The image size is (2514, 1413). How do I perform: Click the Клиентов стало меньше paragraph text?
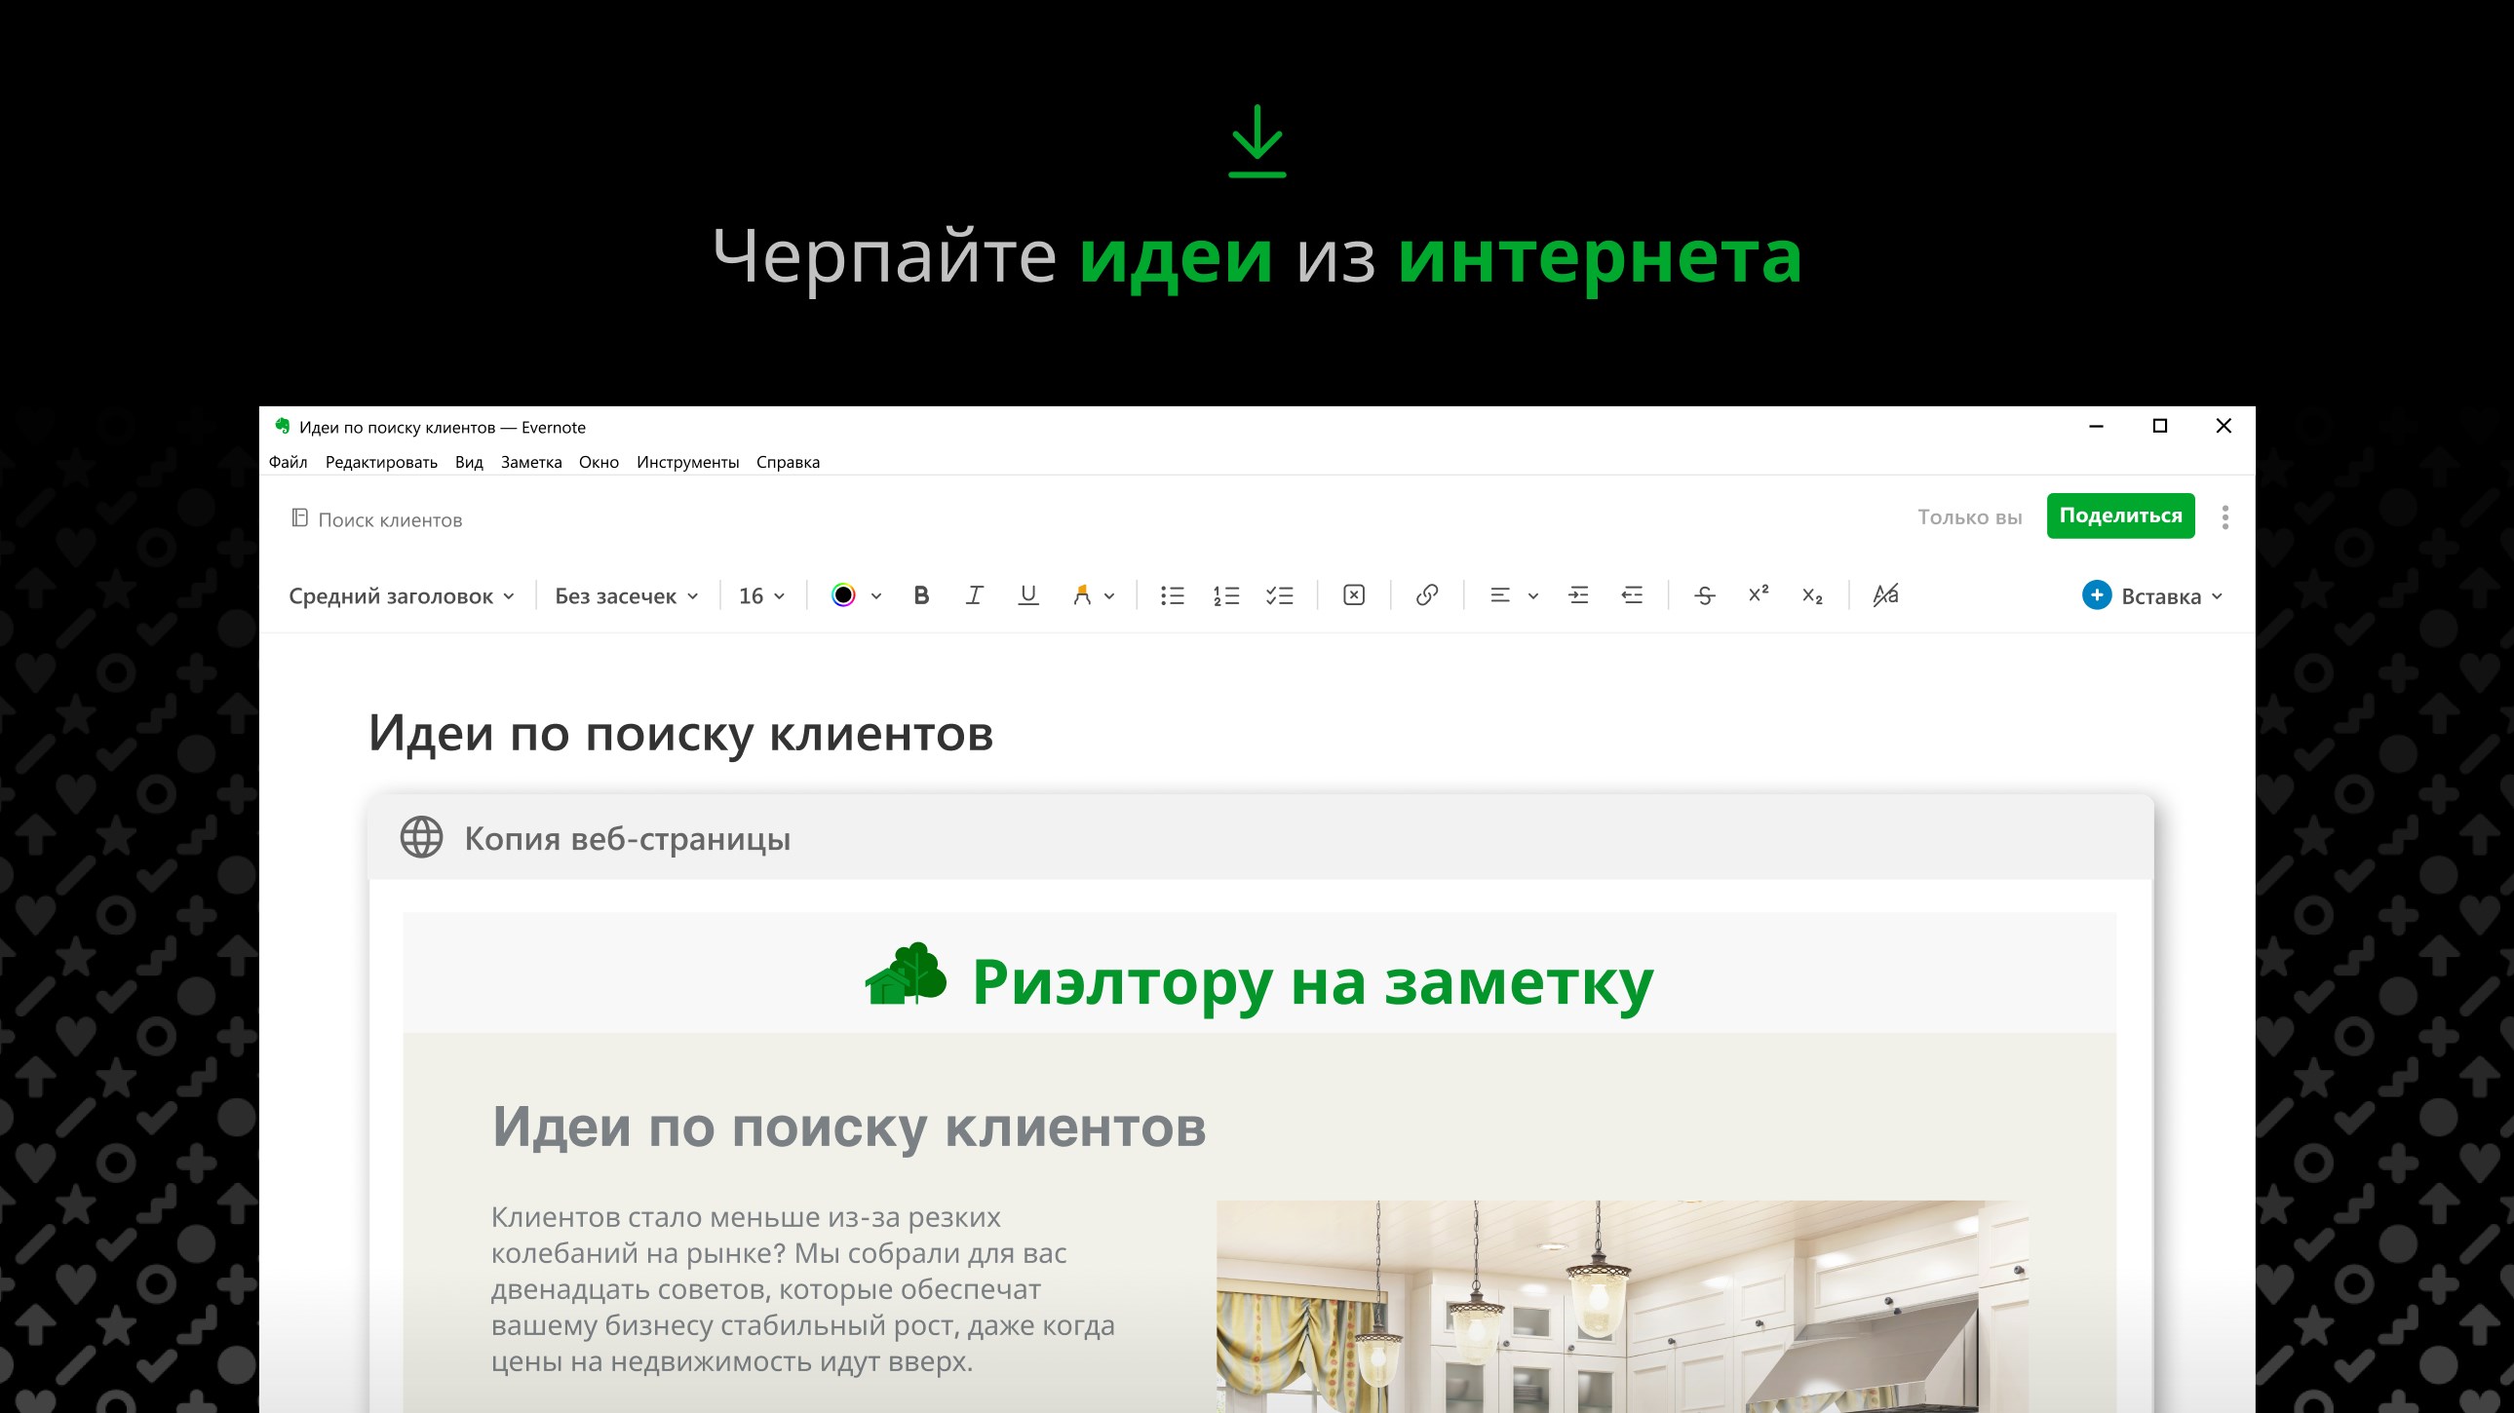tap(802, 1288)
